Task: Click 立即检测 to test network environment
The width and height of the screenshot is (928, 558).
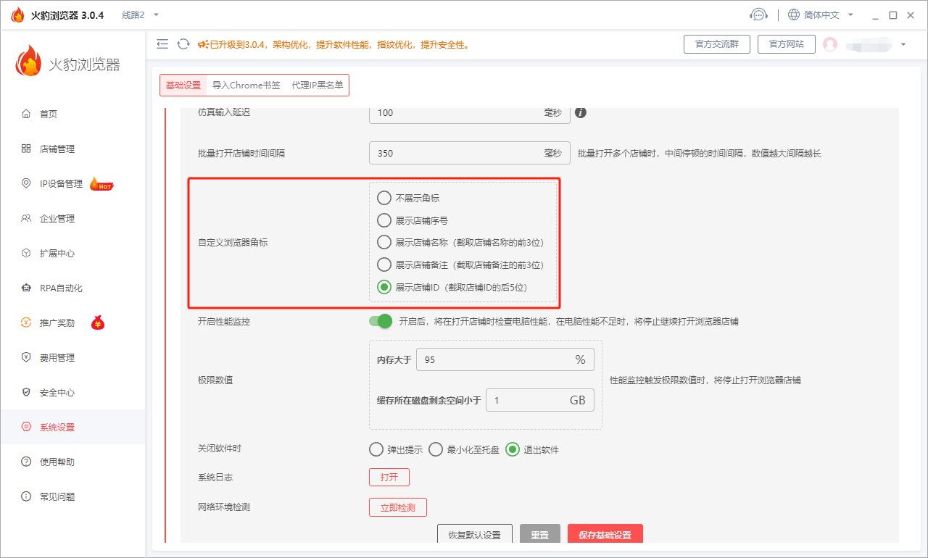Action: point(397,507)
